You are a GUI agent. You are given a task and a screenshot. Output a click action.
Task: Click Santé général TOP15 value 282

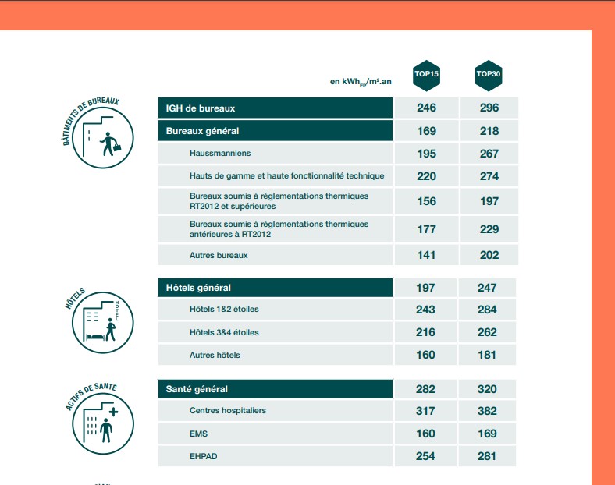425,389
